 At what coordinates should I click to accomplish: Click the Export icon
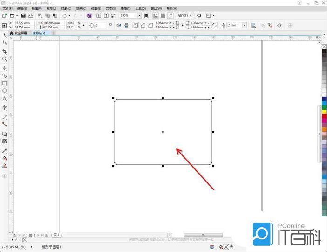pyautogui.click(x=106, y=15)
